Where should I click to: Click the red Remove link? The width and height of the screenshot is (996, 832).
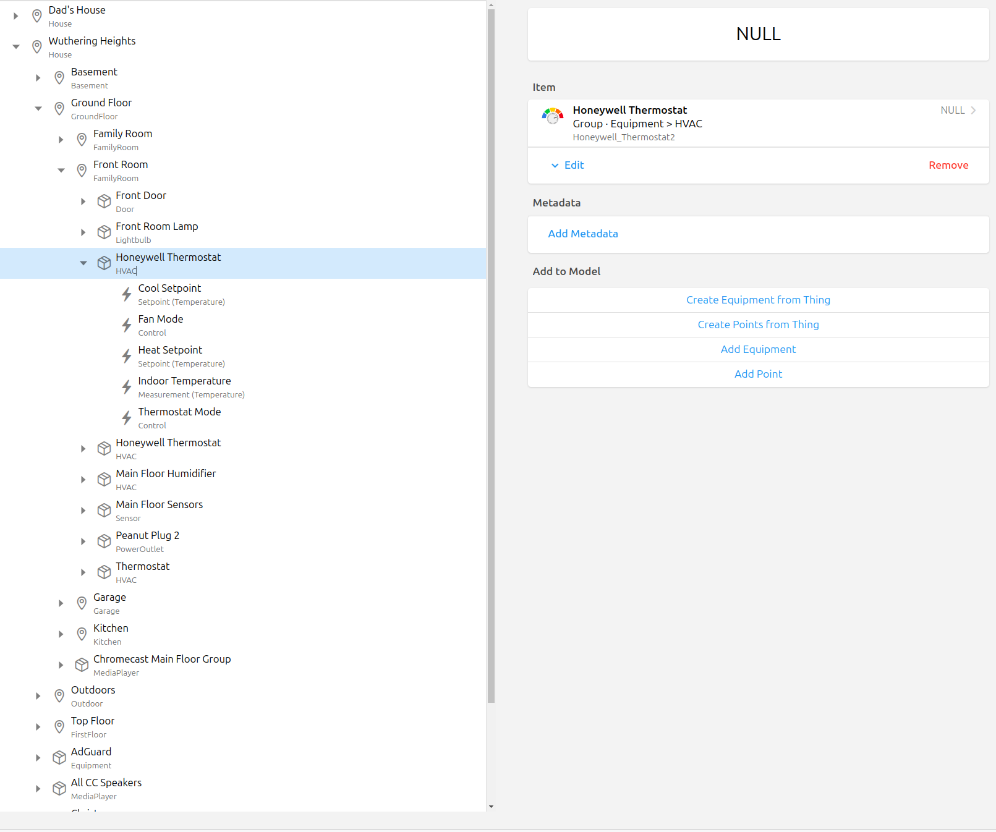(x=948, y=165)
